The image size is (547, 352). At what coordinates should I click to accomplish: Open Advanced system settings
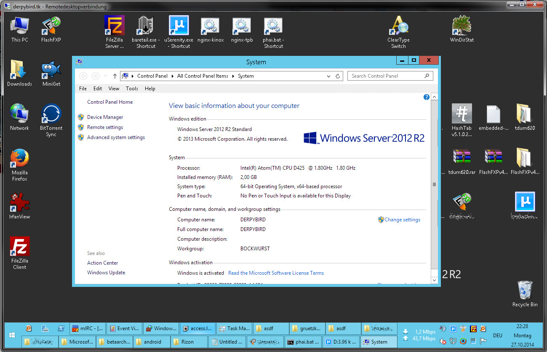pyautogui.click(x=116, y=137)
